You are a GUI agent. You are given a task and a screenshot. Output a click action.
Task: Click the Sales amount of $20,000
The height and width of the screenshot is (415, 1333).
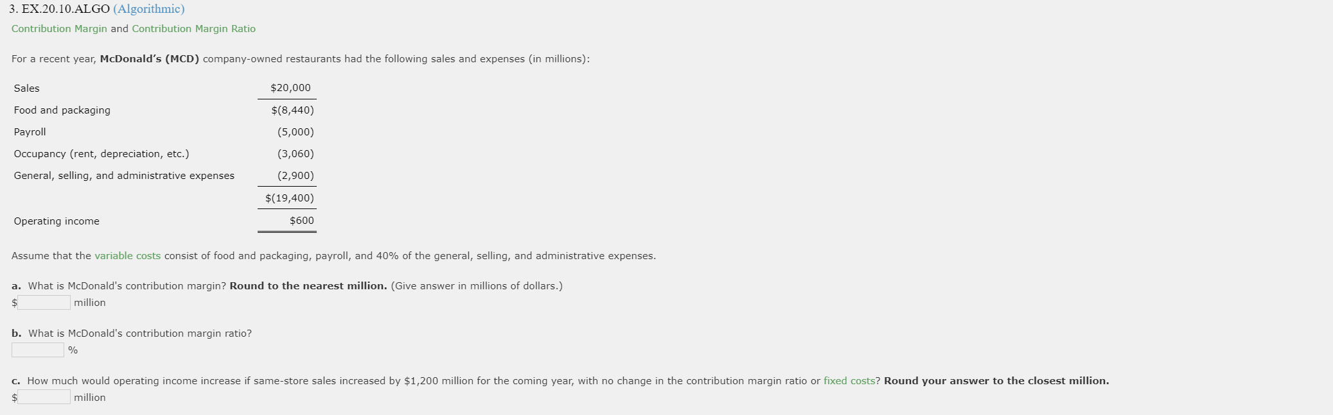[290, 88]
